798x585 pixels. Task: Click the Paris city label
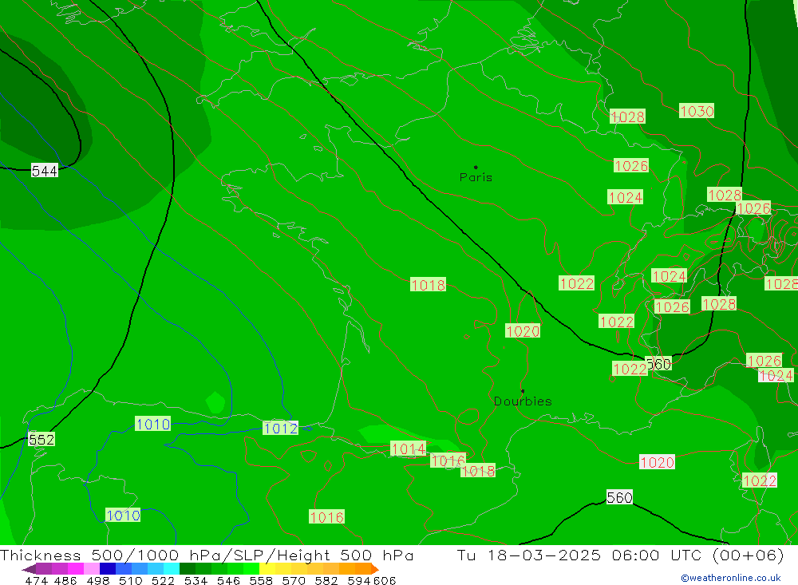click(x=476, y=177)
